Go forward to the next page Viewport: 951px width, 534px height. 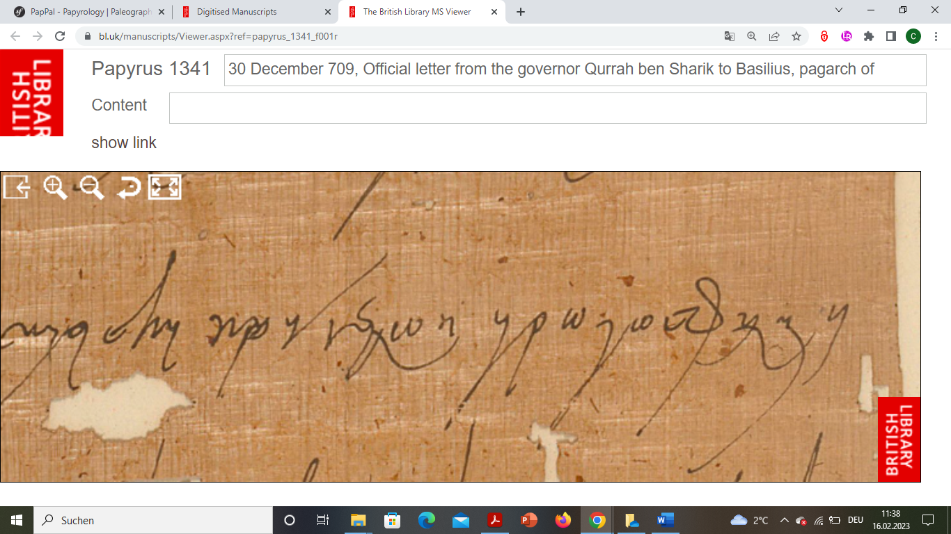coord(38,36)
